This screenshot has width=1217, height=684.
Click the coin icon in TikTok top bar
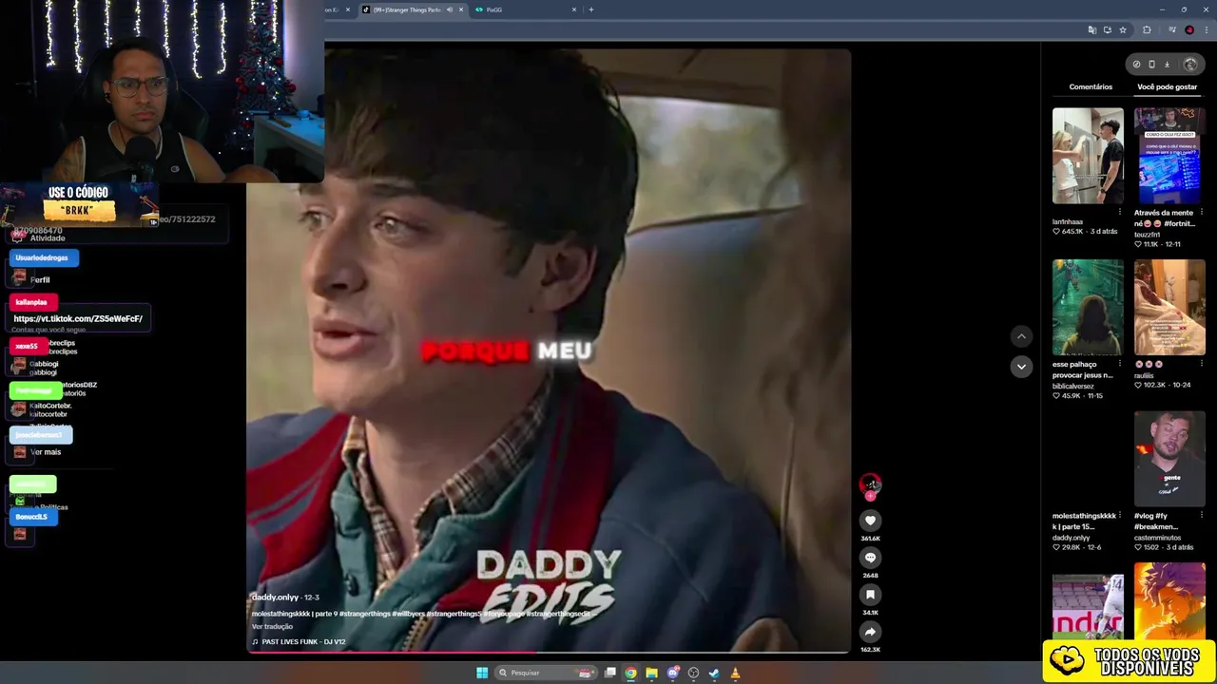coord(1136,65)
